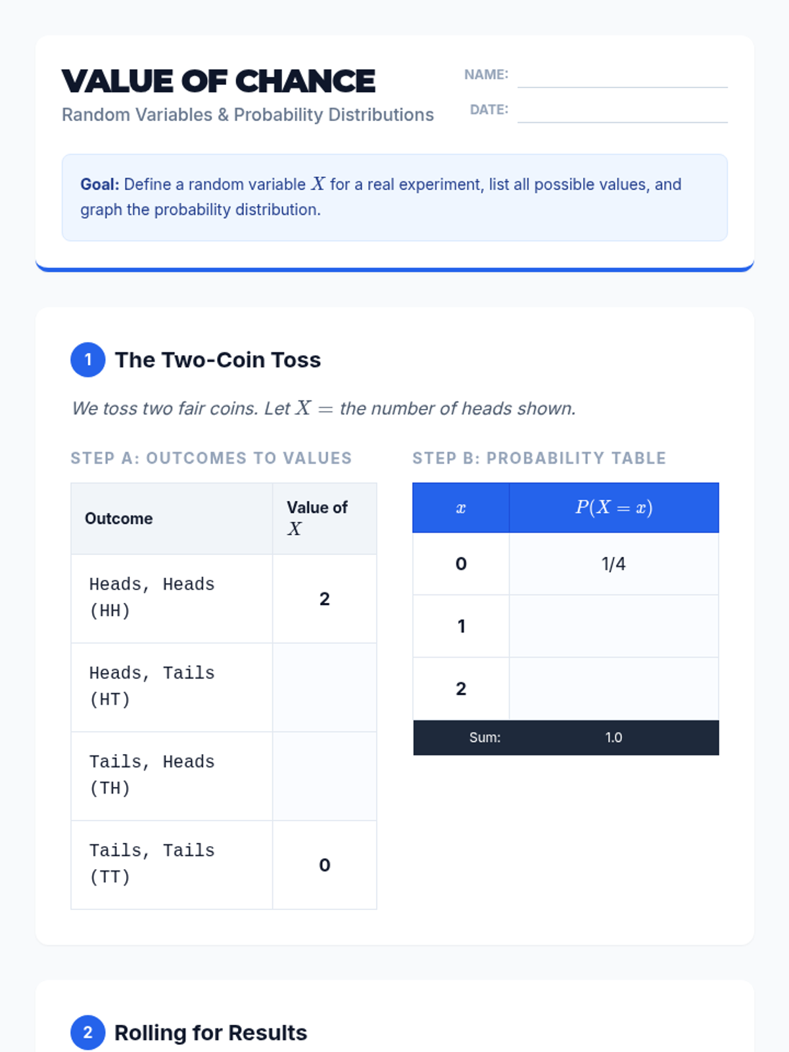Image resolution: width=789 pixels, height=1052 pixels.
Task: Click the 1/4 probability cell
Action: pos(613,563)
